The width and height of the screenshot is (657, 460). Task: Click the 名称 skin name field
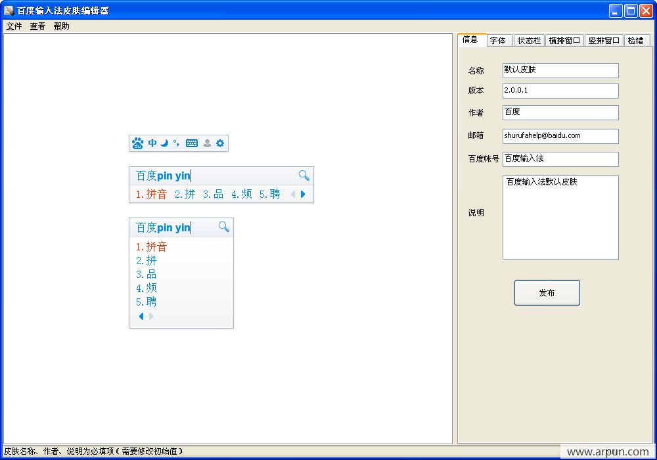tap(560, 70)
